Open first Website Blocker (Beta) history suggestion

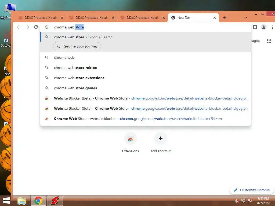coord(146,98)
